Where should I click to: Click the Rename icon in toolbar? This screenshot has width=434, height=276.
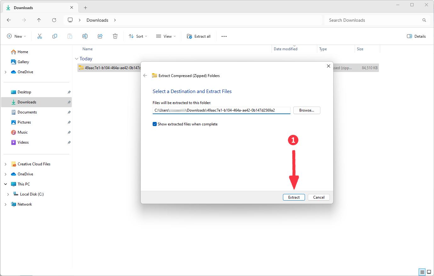85,36
